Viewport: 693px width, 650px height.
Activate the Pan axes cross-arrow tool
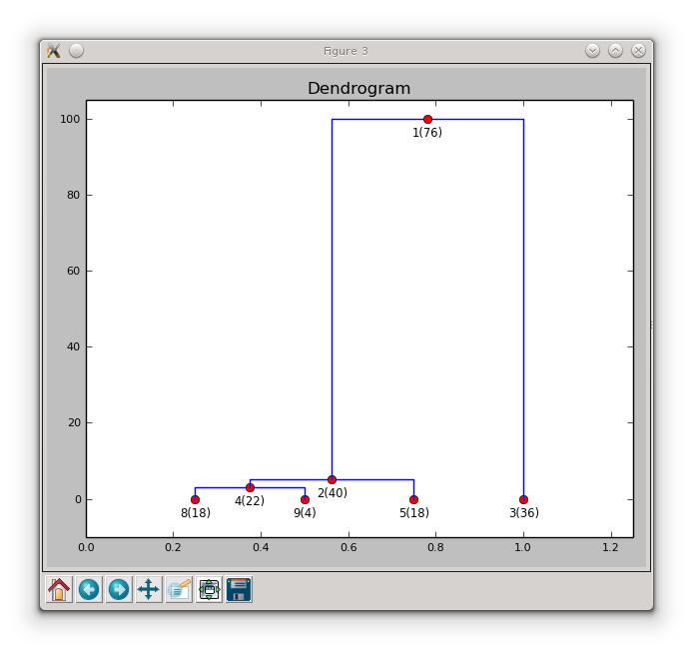click(149, 589)
